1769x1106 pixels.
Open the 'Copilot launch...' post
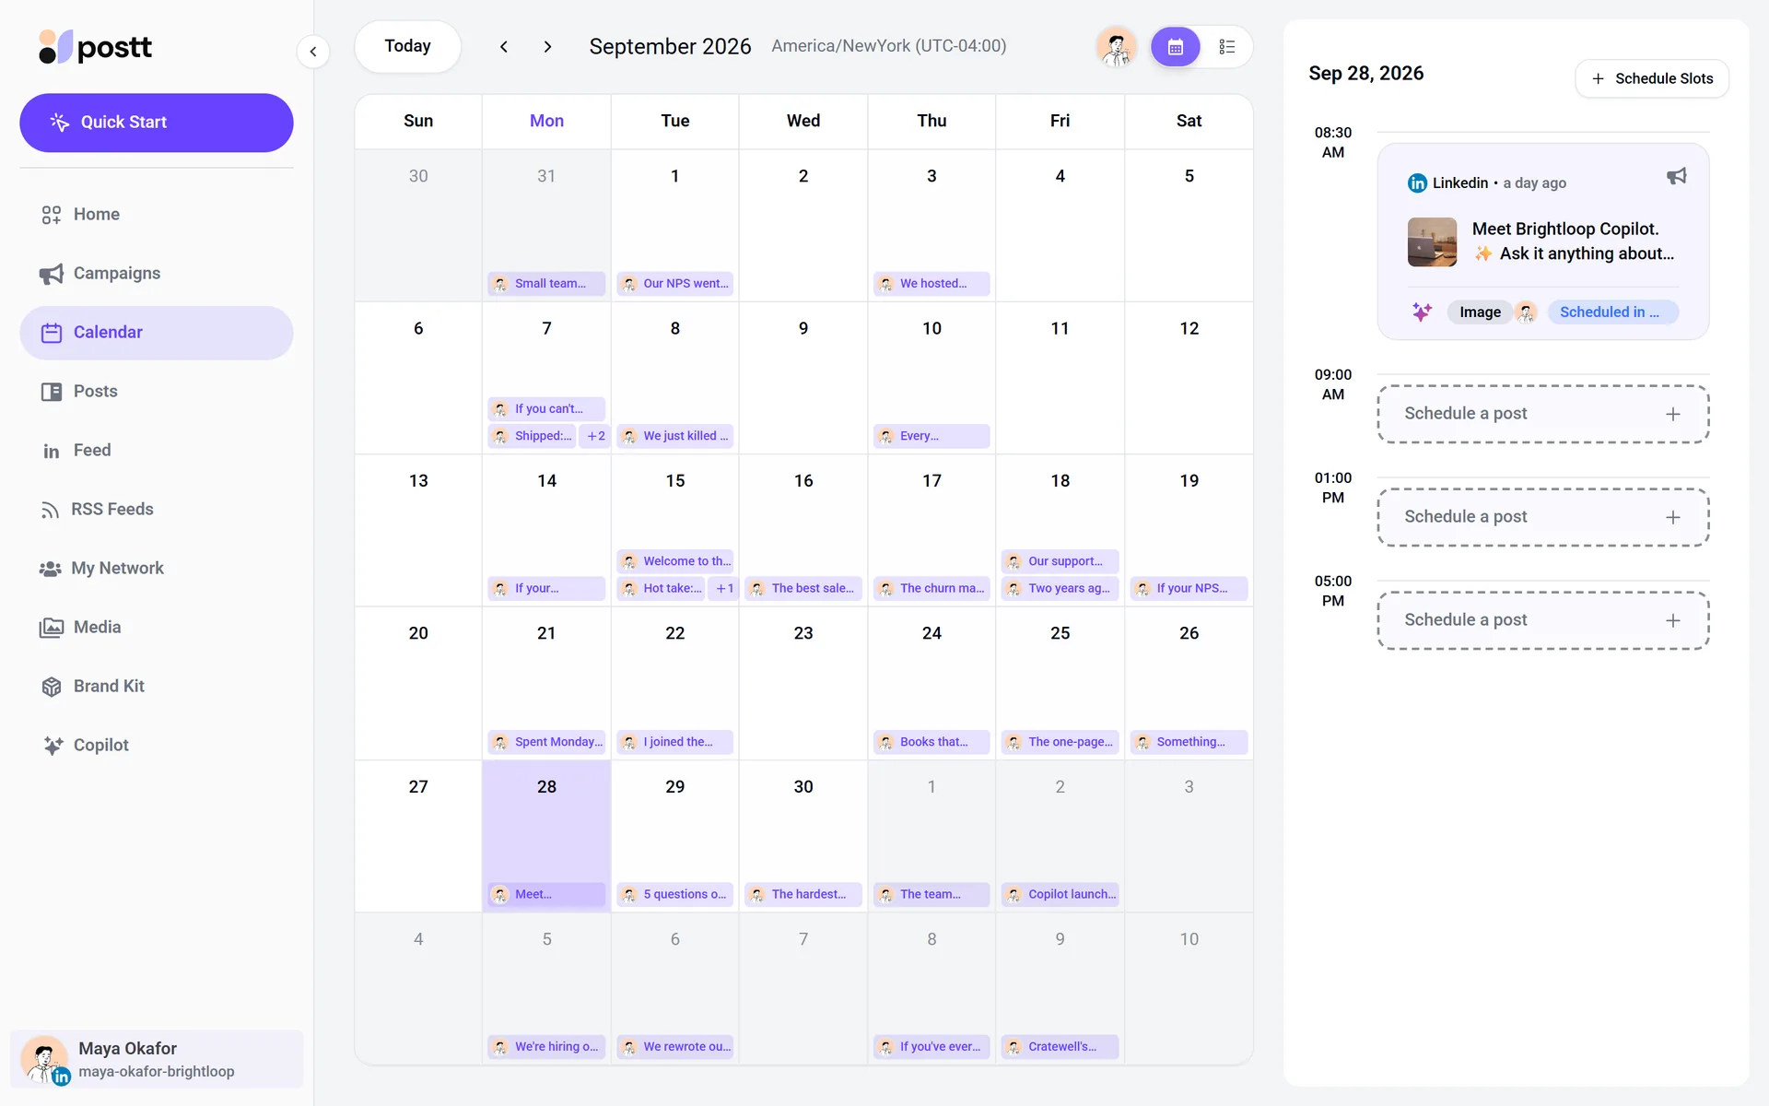pyautogui.click(x=1060, y=894)
